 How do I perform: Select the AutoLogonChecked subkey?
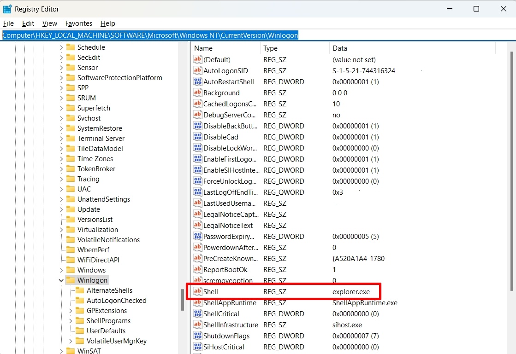pyautogui.click(x=117, y=301)
